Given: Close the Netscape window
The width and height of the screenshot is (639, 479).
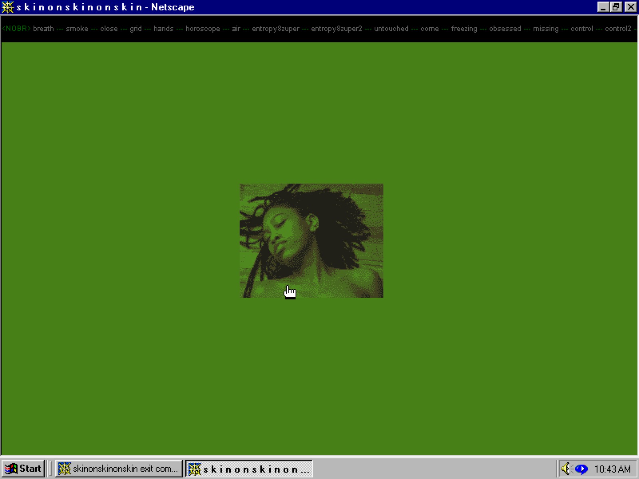Looking at the screenshot, I should pyautogui.click(x=631, y=7).
